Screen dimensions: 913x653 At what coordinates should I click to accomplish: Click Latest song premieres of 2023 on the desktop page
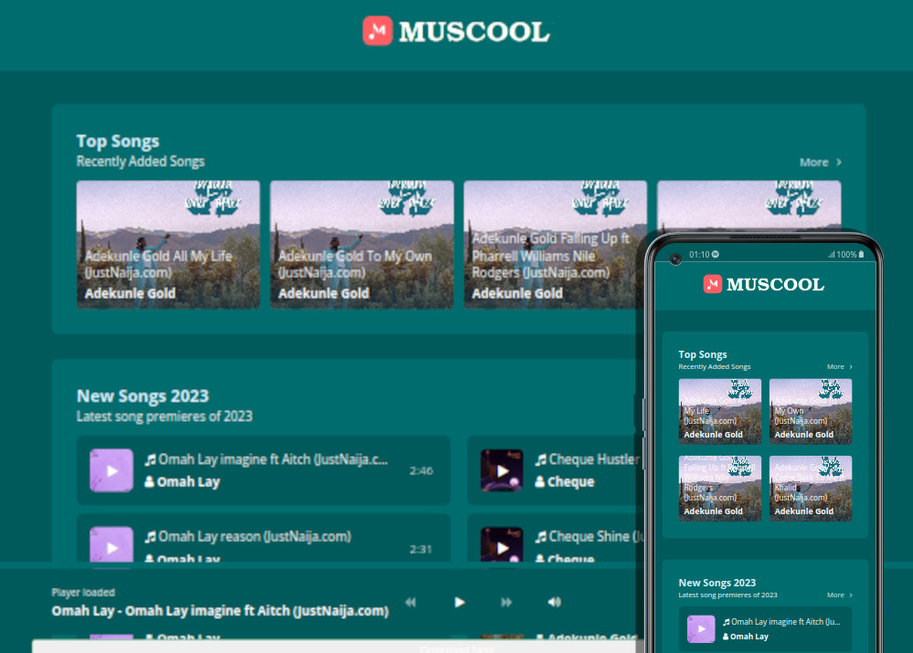(x=165, y=416)
